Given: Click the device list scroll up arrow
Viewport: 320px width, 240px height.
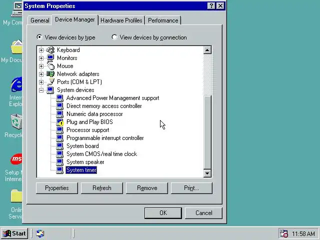Looking at the screenshot, I should click(207, 50).
